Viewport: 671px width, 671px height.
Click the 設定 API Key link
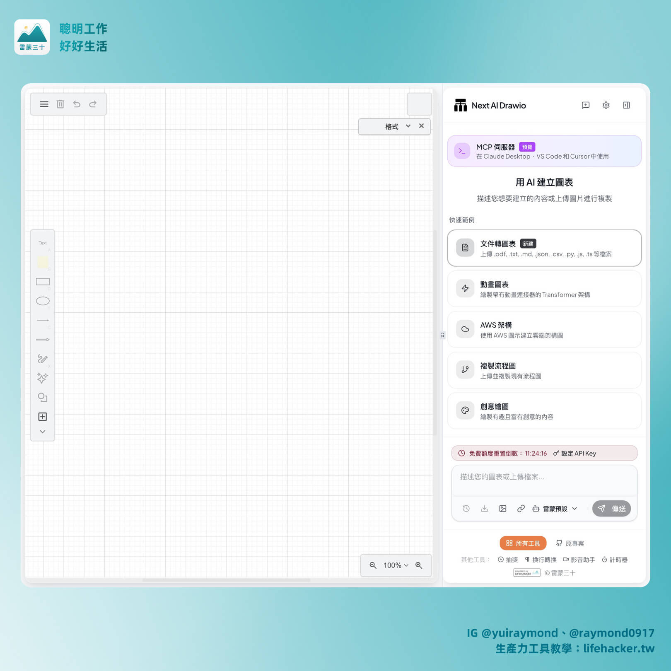(x=578, y=453)
